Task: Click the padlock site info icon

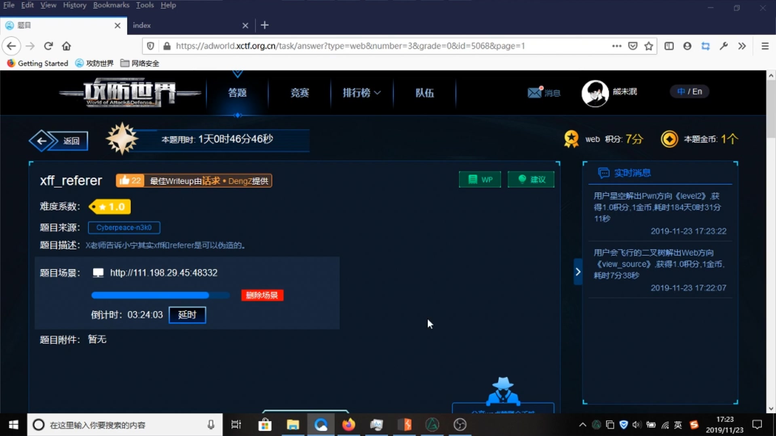Action: 167,46
